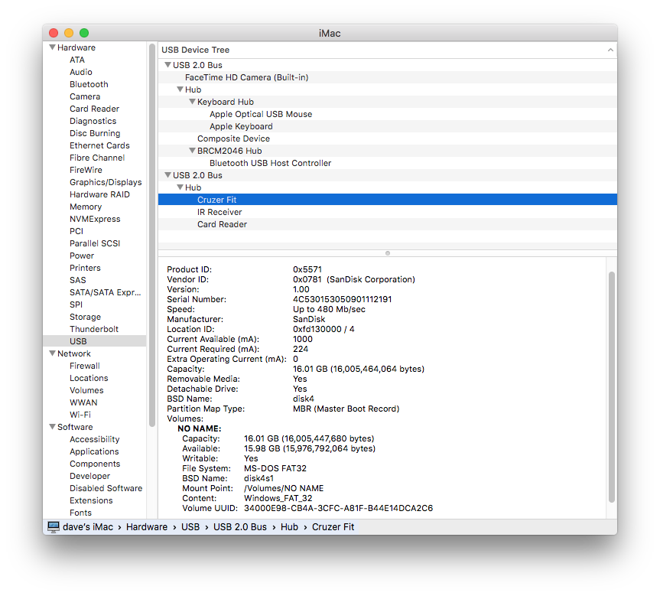Collapse the Hardware section triangle
This screenshot has height=596, width=660.
click(x=52, y=47)
